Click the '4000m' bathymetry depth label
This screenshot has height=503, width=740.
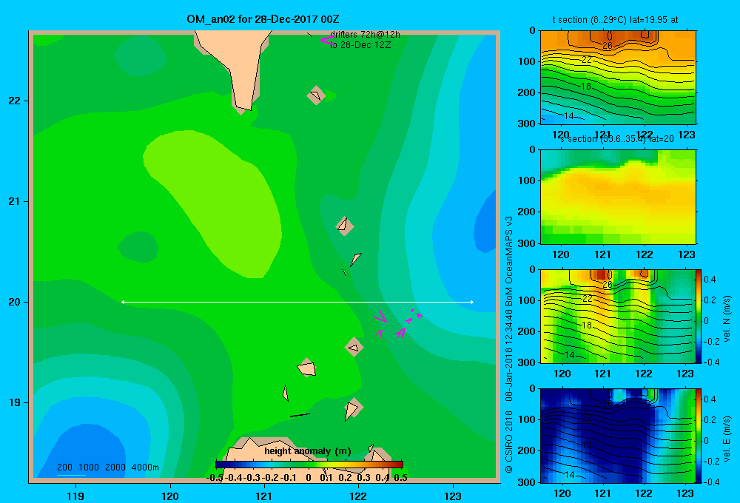[145, 467]
